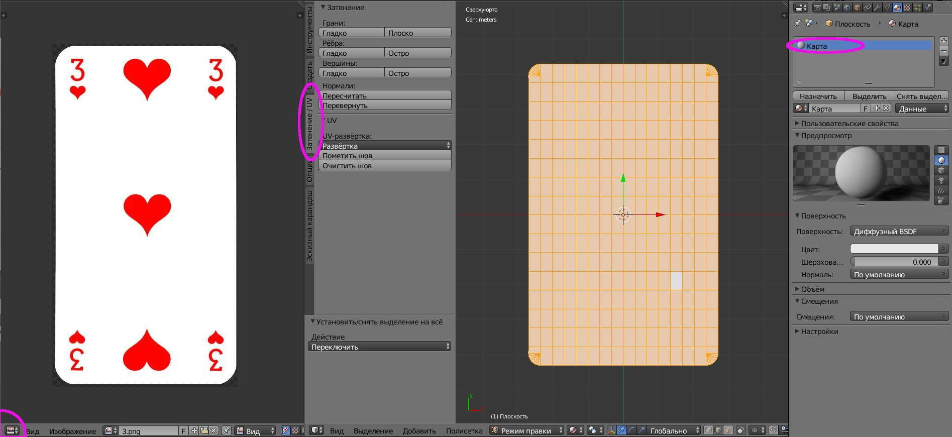Collapse the Предпросмотр panel
The image size is (952, 437).
(x=826, y=136)
